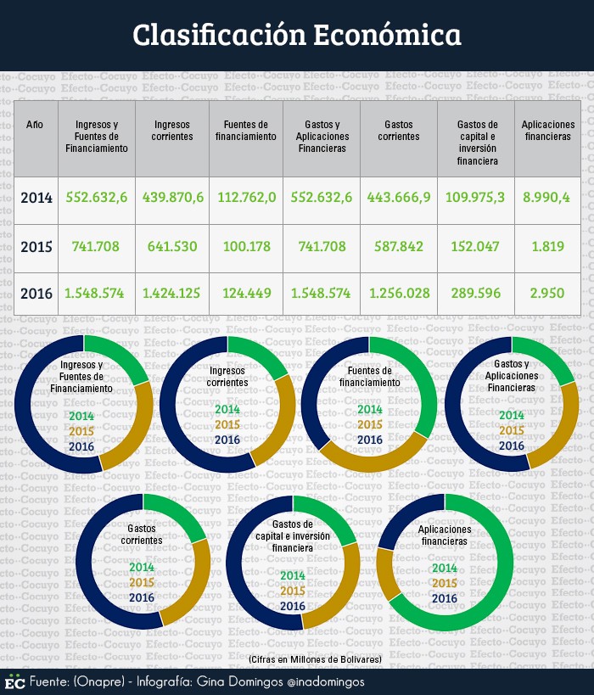Click the @inadomingos handle
594x695 pixels.
pyautogui.click(x=326, y=681)
